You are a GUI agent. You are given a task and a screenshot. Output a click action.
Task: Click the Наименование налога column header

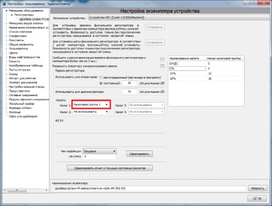pos(187,58)
